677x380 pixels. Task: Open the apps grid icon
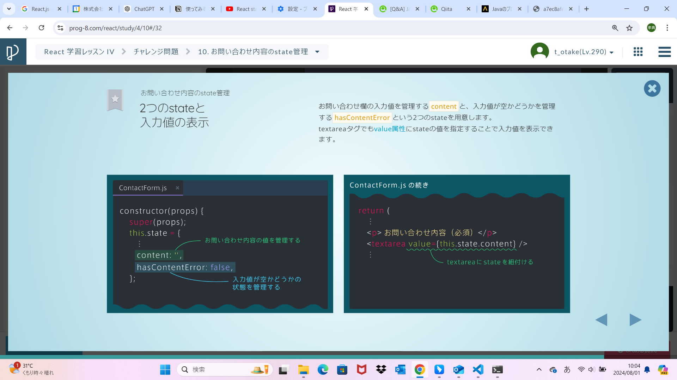638,52
